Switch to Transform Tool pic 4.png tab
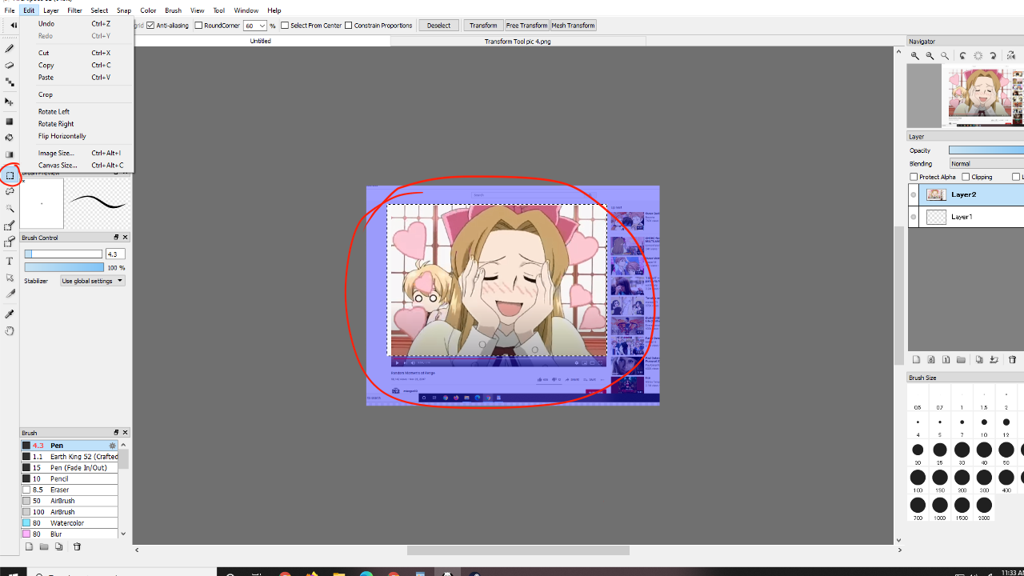The width and height of the screenshot is (1024, 576). click(518, 41)
